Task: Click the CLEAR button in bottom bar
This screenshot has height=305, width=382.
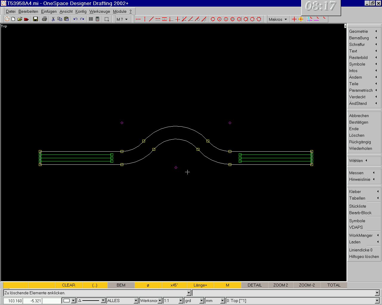Action: coord(69,285)
